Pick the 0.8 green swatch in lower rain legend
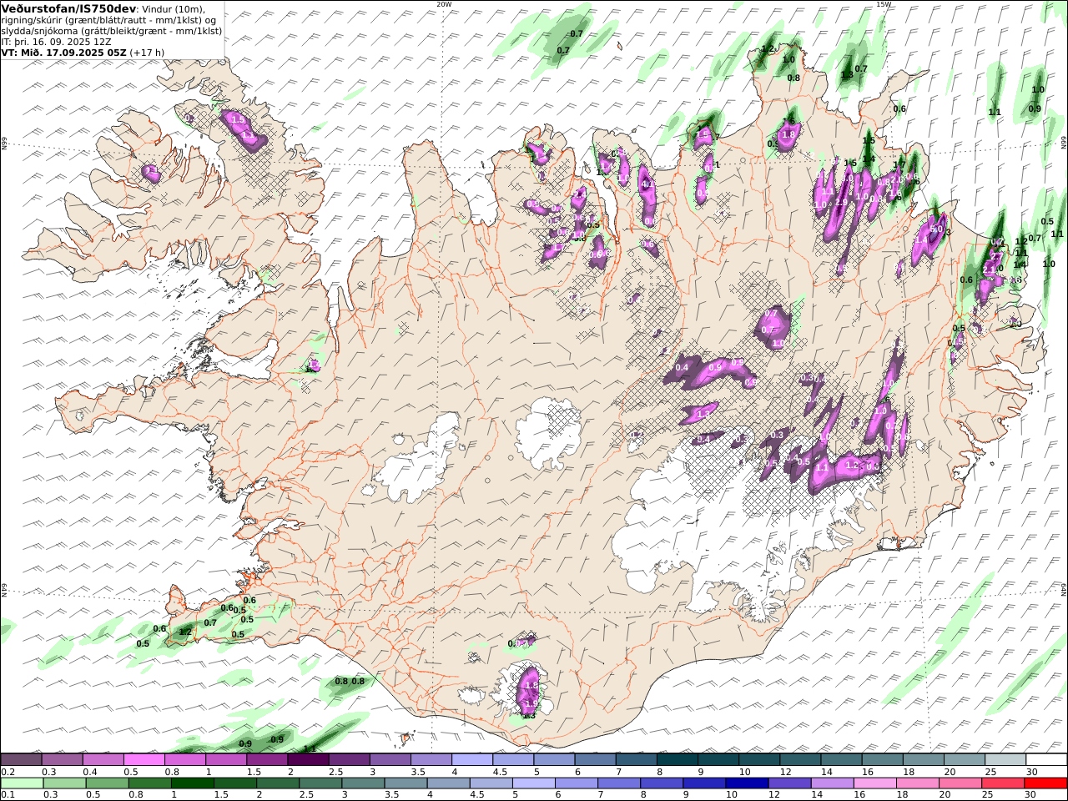The image size is (1068, 801). coord(150,783)
